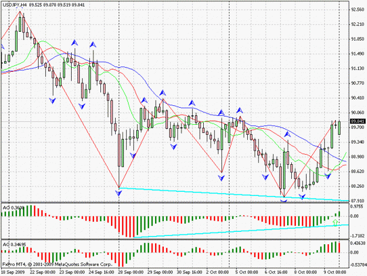This screenshot has height=276, width=367.
Task: Pick the 28 Sep 00:00 time label
Action: (x=130, y=272)
